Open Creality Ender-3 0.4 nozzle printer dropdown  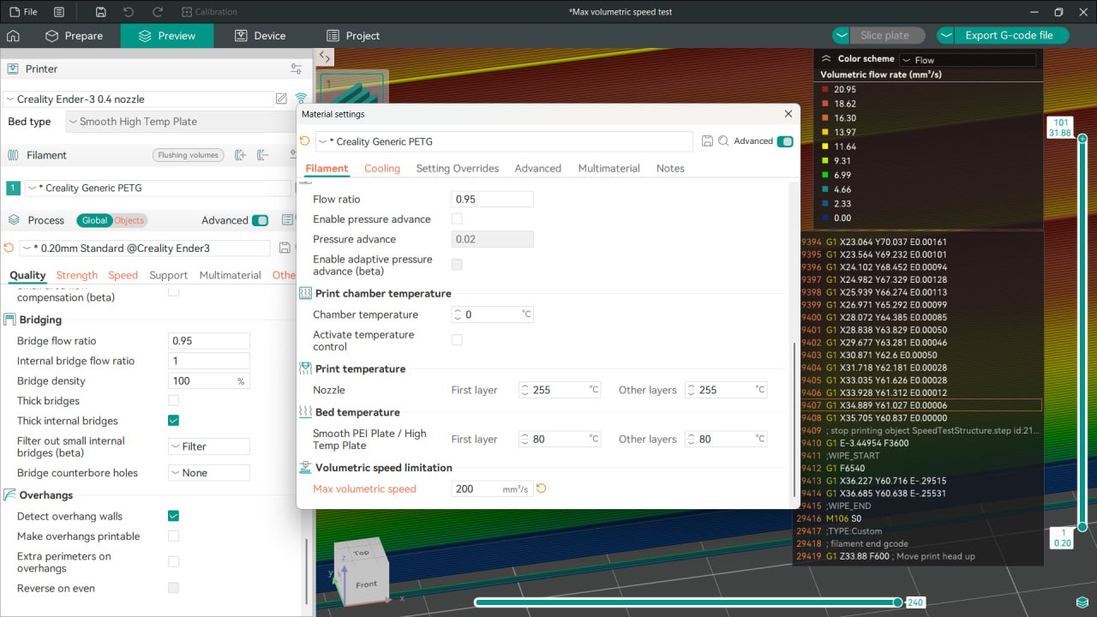[x=137, y=99]
